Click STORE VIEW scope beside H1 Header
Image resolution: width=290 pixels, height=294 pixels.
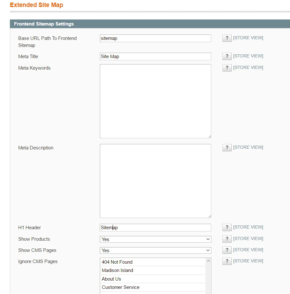248,227
